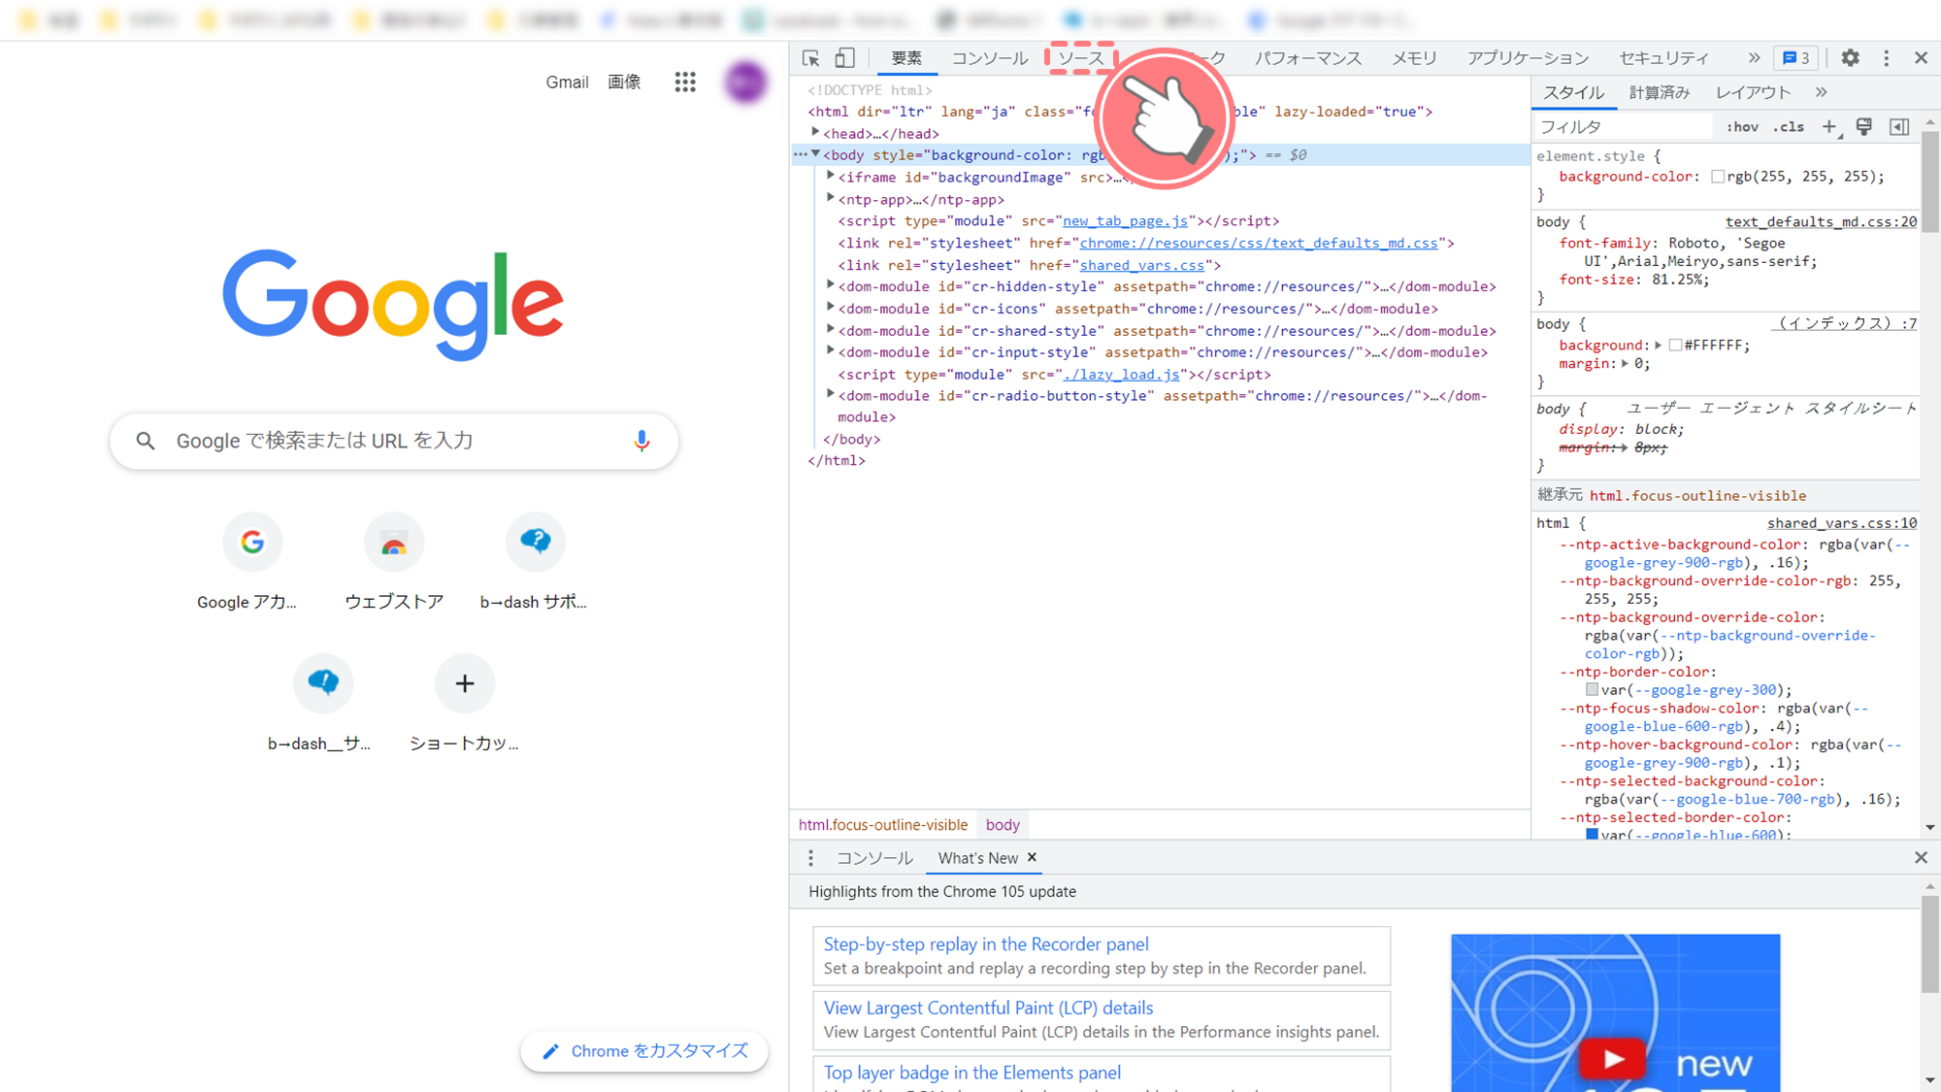Open 画像 link
Image resolution: width=1941 pixels, height=1092 pixels.
(x=624, y=83)
